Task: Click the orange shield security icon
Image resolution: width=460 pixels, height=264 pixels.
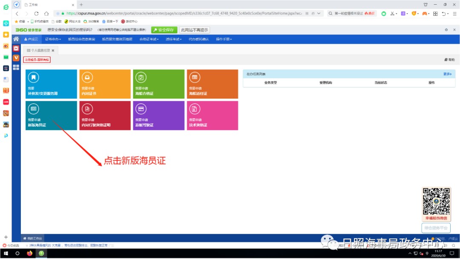Action: [414, 14]
